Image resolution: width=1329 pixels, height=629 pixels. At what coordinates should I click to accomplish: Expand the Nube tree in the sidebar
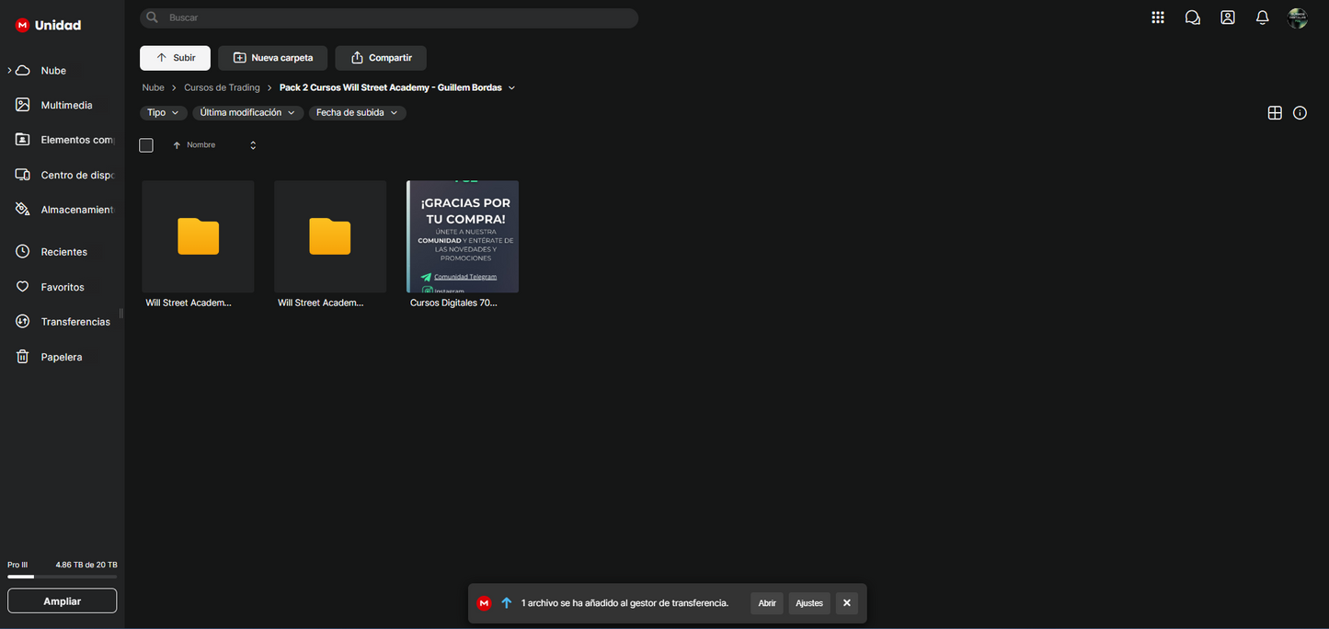click(x=10, y=71)
